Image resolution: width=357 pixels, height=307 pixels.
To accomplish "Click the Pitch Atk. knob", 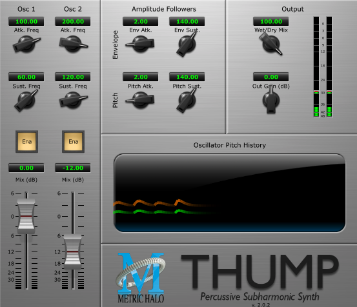I will [141, 100].
